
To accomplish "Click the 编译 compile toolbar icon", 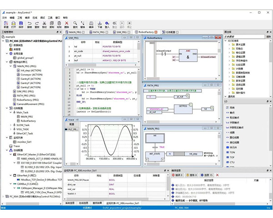I will coord(91,25).
